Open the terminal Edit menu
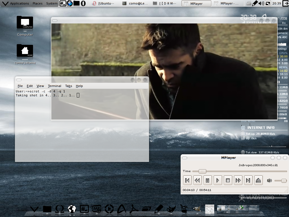This screenshot has height=217, width=289. [x=30, y=86]
